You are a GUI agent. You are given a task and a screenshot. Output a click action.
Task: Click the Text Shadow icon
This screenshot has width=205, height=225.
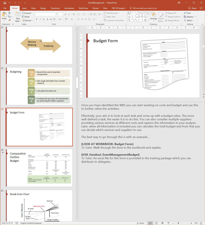point(47,19)
